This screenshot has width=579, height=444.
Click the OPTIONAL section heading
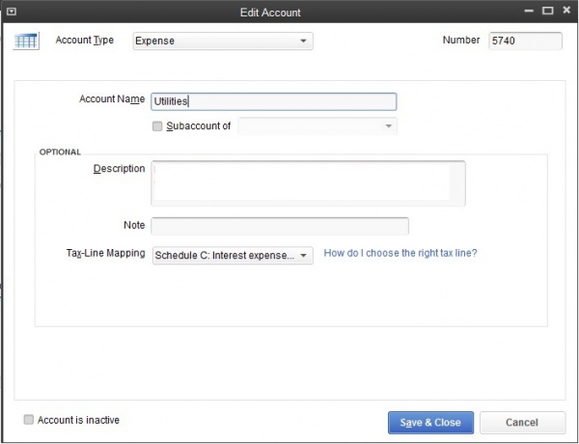[x=60, y=152]
